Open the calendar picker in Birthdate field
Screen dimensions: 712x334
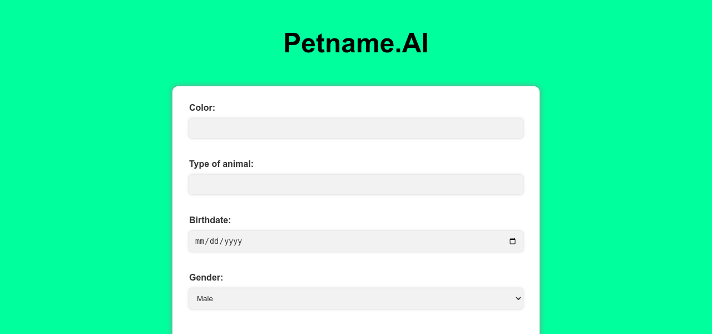pyautogui.click(x=512, y=241)
